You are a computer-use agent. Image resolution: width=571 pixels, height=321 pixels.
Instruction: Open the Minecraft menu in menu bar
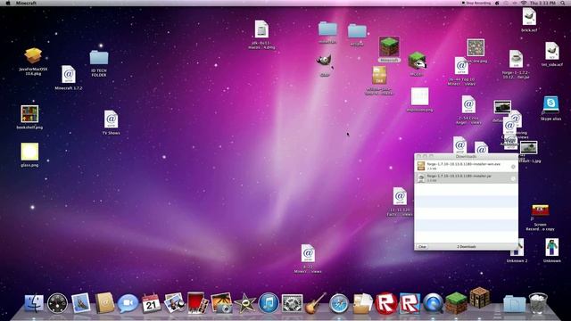pyautogui.click(x=26, y=3)
